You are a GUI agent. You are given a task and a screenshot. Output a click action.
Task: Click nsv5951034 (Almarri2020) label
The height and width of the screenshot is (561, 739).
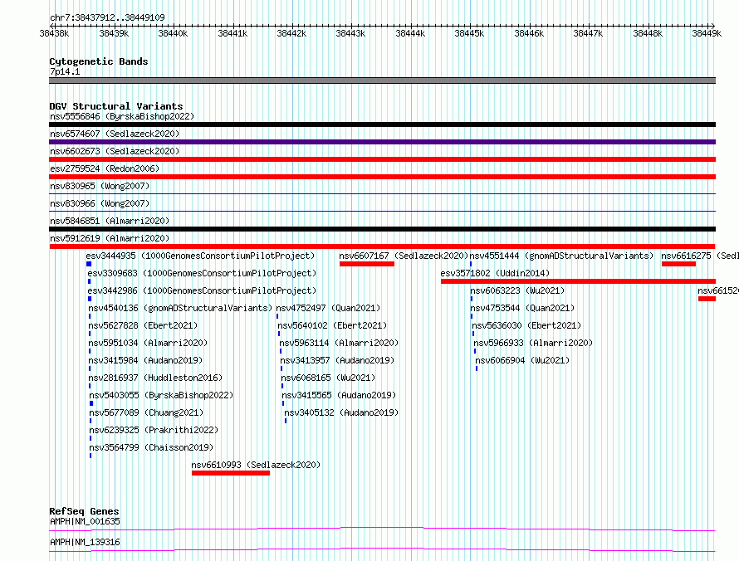148,343
